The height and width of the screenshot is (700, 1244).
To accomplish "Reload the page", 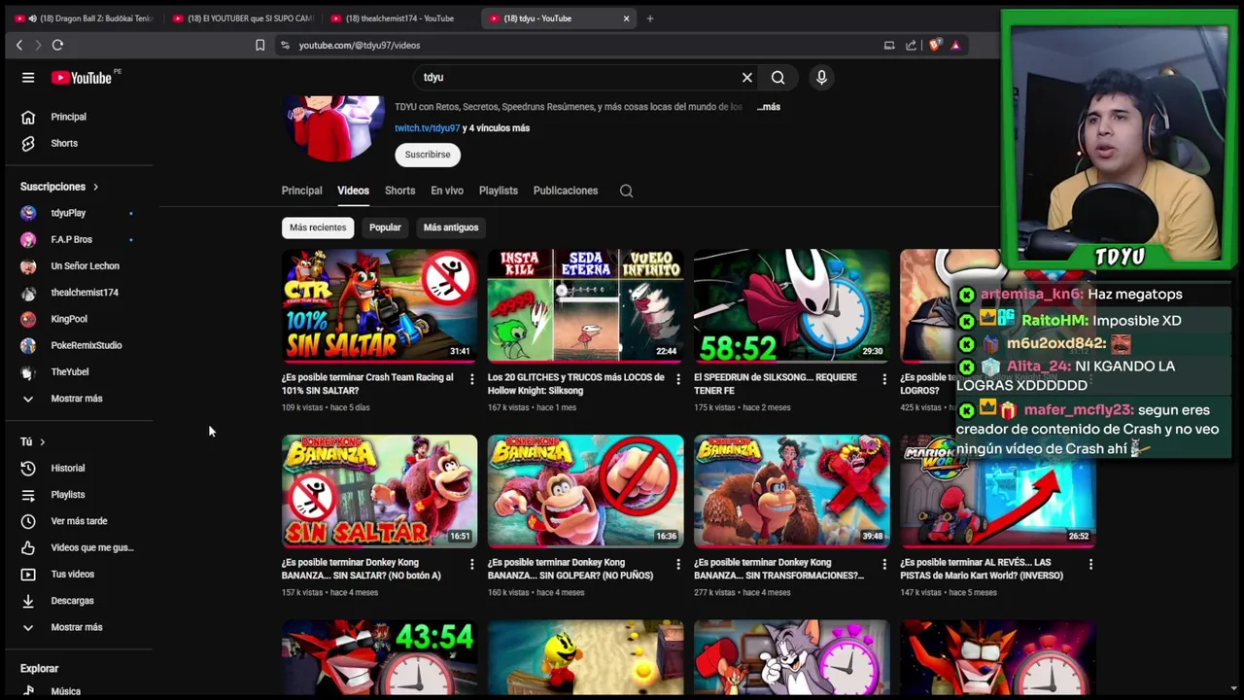I will pos(57,45).
